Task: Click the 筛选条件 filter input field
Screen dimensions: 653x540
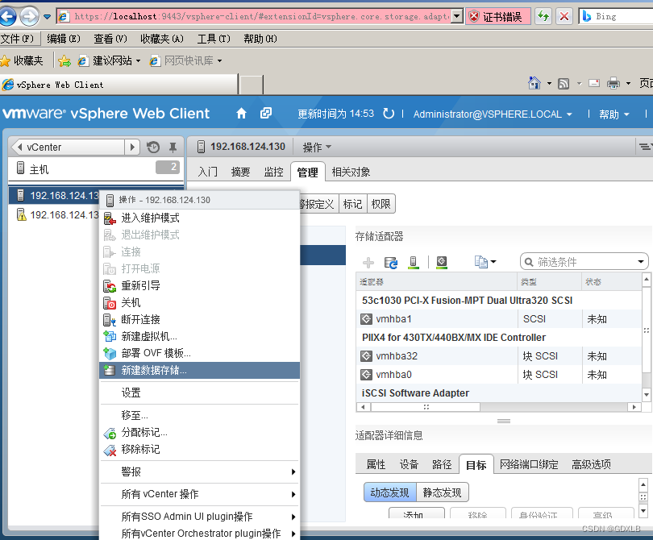Action: click(x=584, y=262)
